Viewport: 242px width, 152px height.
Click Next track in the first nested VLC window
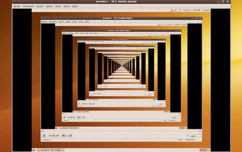coord(57,135)
